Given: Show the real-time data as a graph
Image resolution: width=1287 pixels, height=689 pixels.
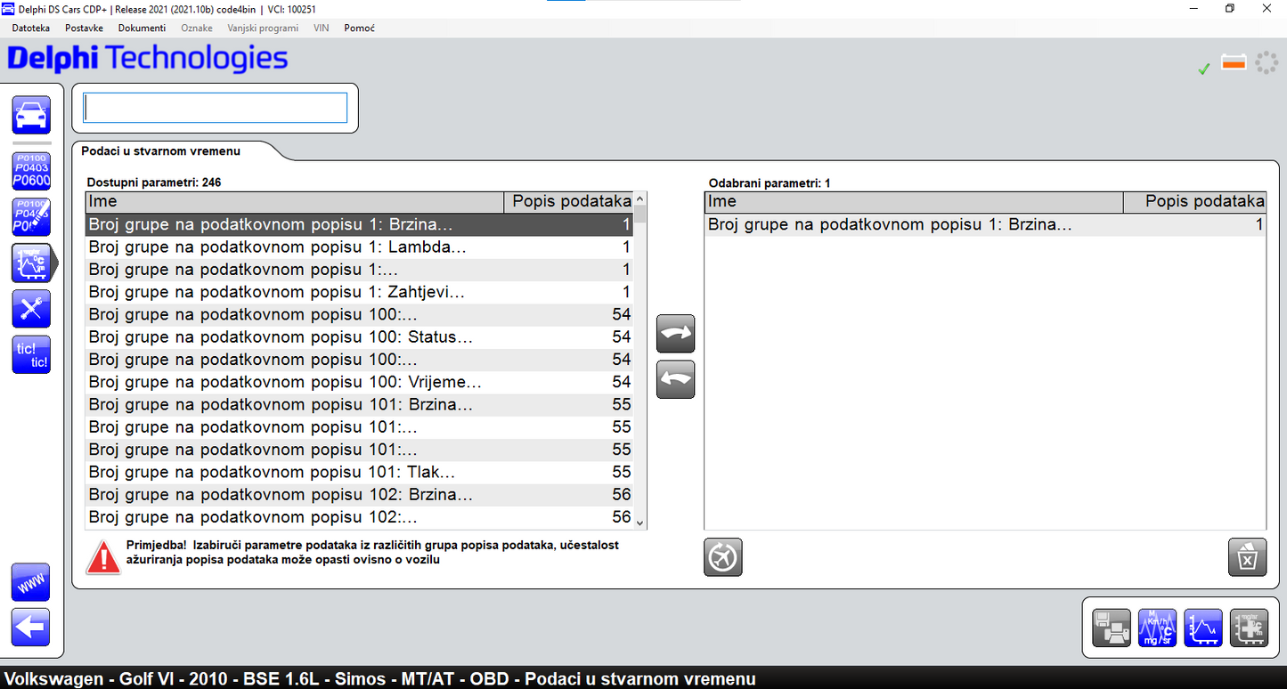Looking at the screenshot, I should pyautogui.click(x=1202, y=628).
